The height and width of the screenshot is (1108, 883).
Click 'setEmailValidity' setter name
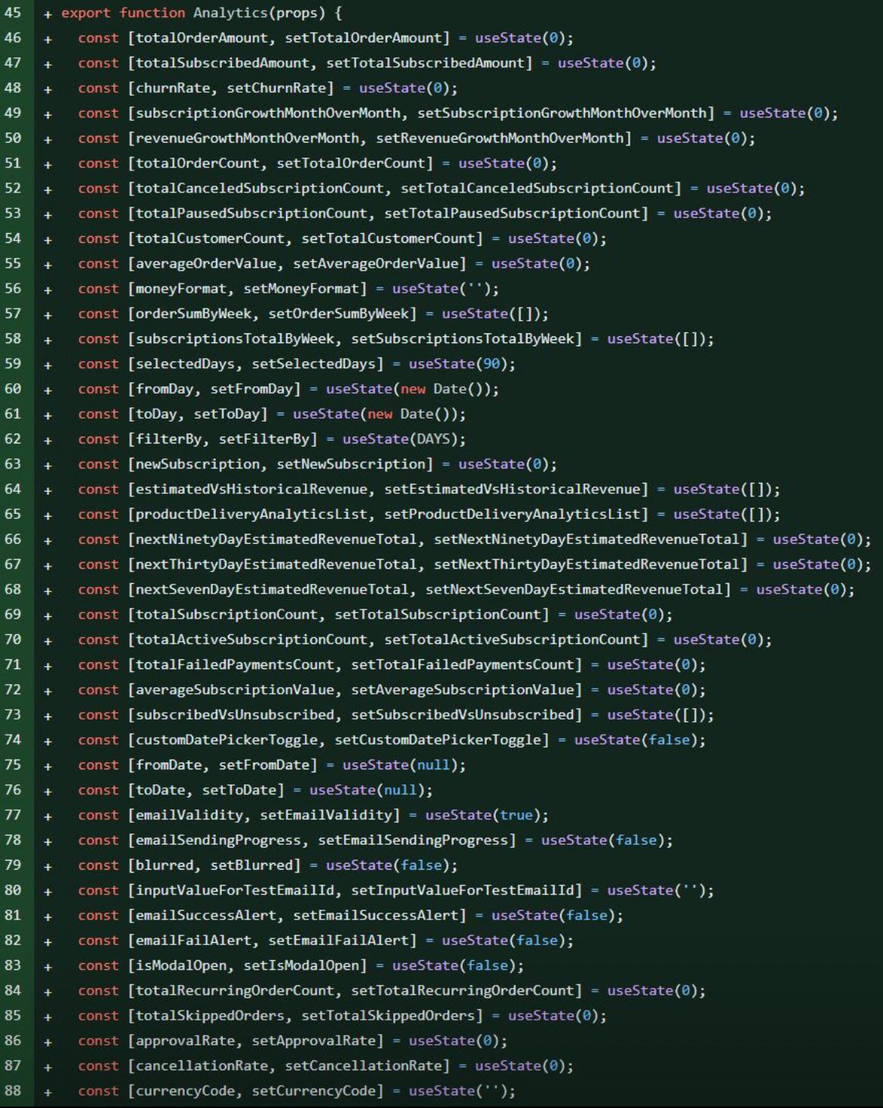pyautogui.click(x=326, y=814)
